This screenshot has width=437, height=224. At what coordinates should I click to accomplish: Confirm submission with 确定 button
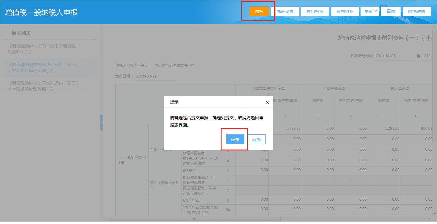[235, 140]
